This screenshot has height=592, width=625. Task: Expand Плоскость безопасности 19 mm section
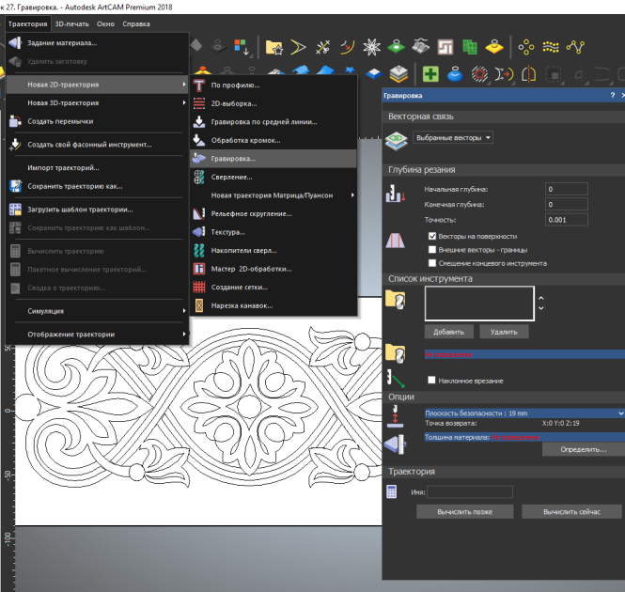click(523, 413)
